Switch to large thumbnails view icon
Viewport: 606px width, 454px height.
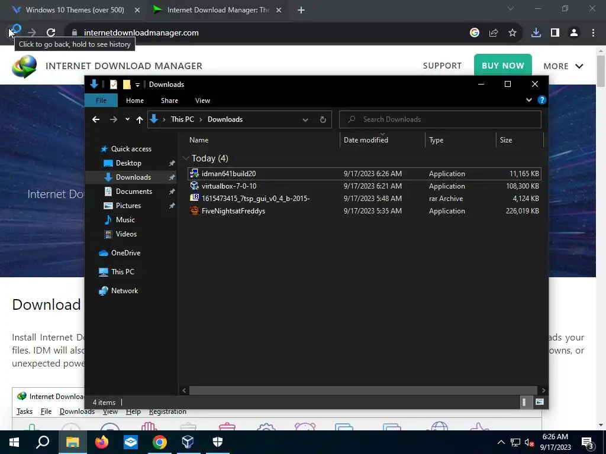540,402
